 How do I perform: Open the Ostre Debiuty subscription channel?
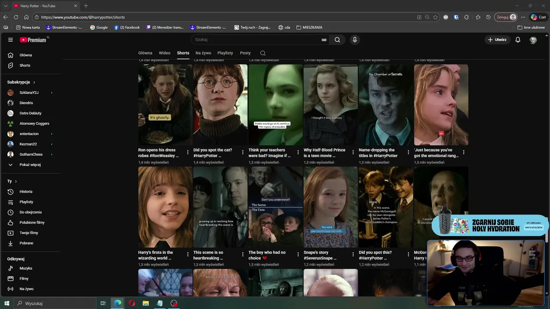[30, 113]
